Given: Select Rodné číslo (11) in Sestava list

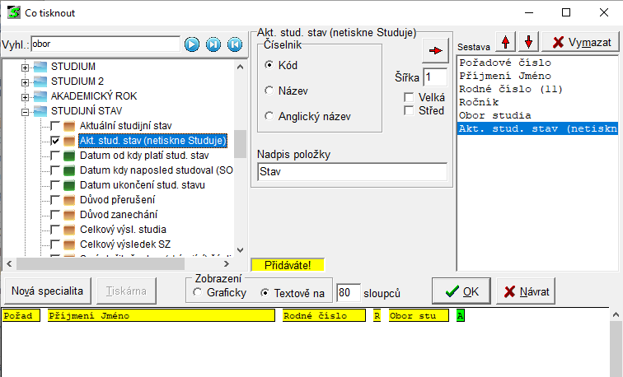Looking at the screenshot, I should pyautogui.click(x=510, y=89).
